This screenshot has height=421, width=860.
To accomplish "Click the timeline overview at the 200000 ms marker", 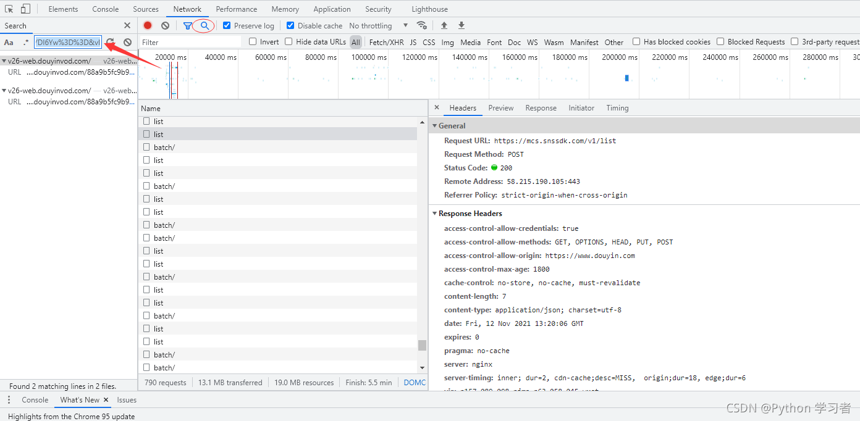I will [620, 57].
